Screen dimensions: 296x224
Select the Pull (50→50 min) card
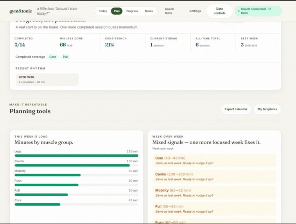tap(214, 209)
